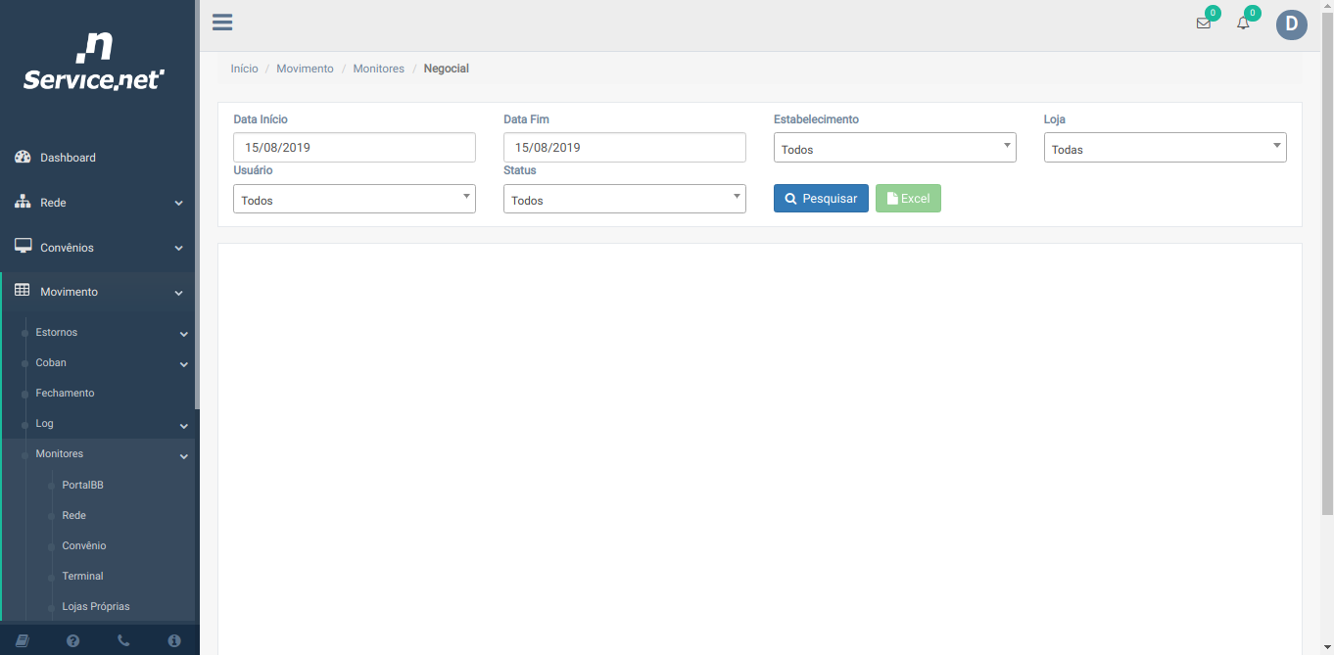
Task: Expand the Convênios sidebar menu
Action: [98, 248]
